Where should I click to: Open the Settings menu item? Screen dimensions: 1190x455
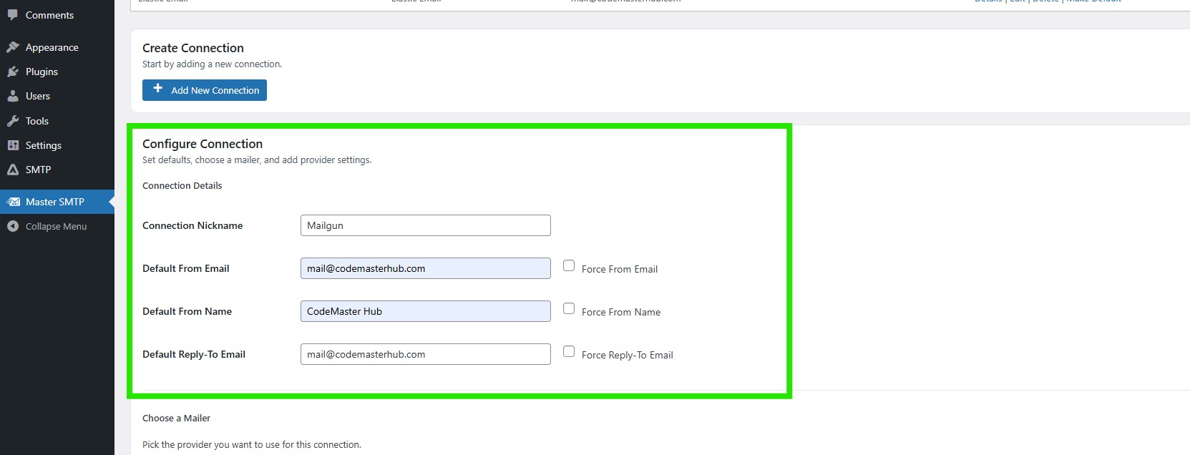coord(43,145)
